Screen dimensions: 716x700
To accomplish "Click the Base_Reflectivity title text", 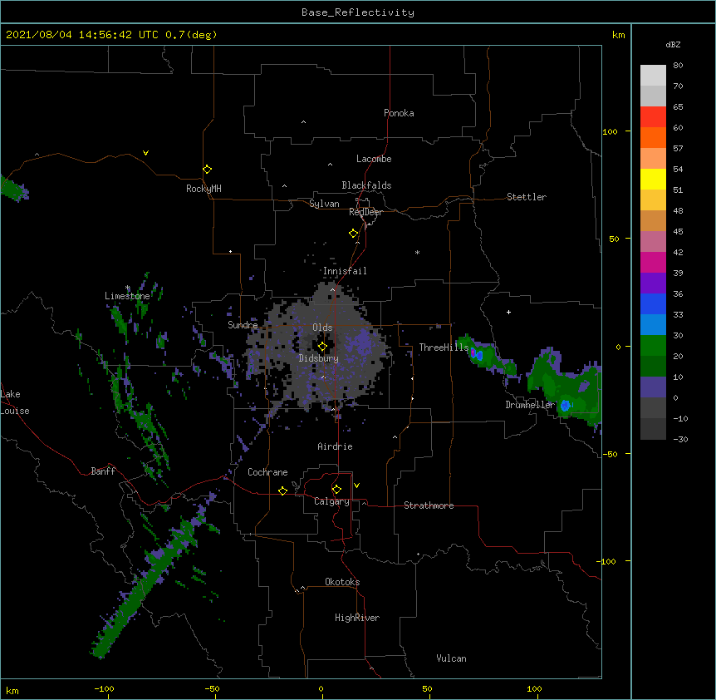I will click(358, 12).
